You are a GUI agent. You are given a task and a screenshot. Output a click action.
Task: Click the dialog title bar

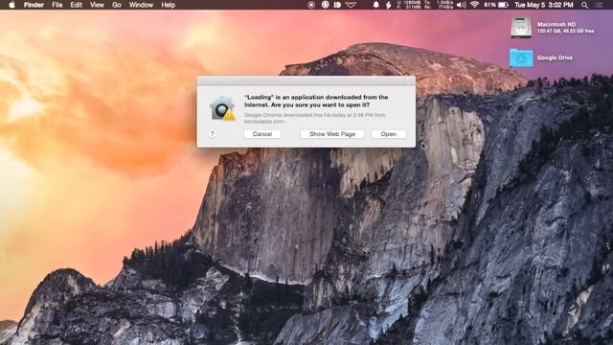click(x=306, y=80)
